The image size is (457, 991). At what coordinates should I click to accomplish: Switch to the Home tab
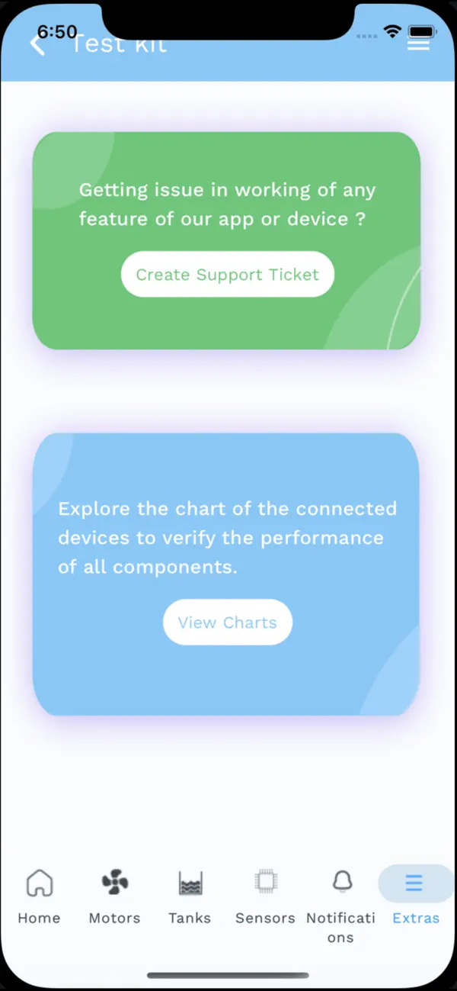[x=38, y=918]
